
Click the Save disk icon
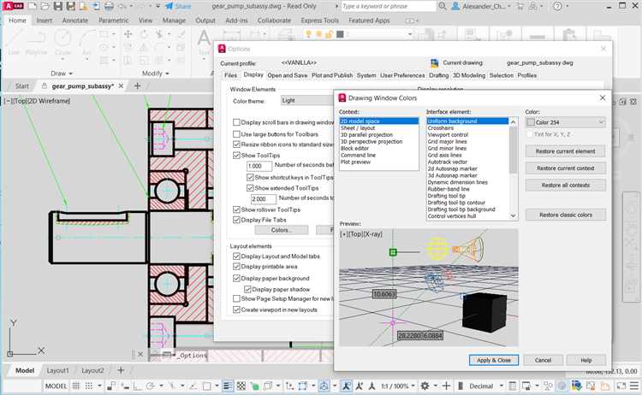(x=57, y=6)
